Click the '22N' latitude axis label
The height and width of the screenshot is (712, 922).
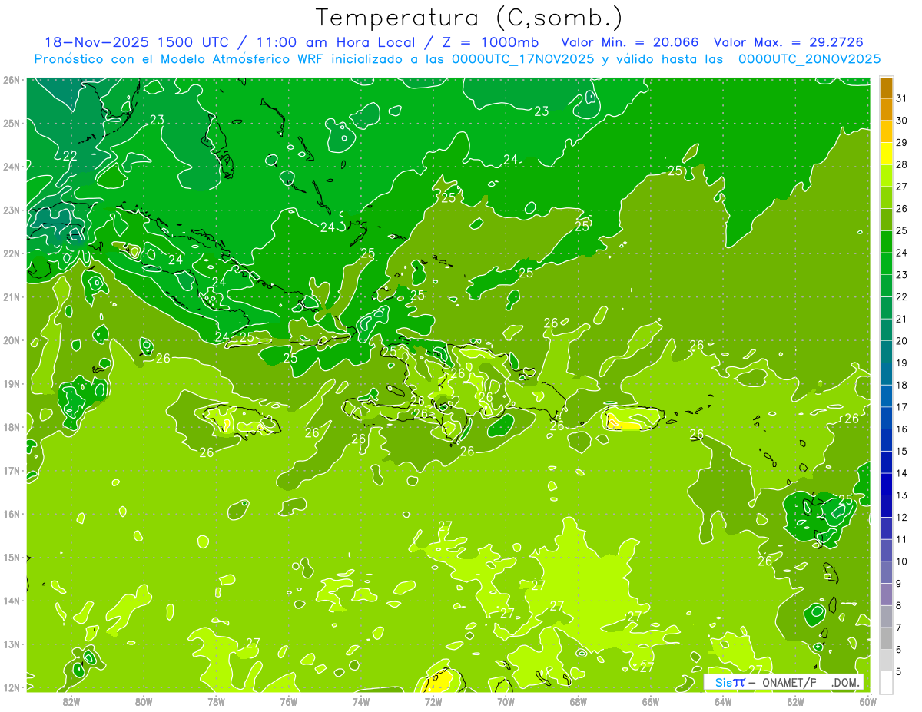[11, 253]
